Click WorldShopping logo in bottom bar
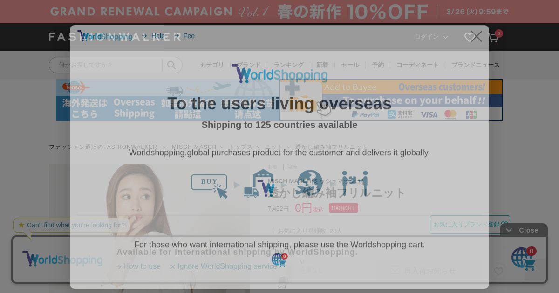559x293 pixels. click(62, 259)
